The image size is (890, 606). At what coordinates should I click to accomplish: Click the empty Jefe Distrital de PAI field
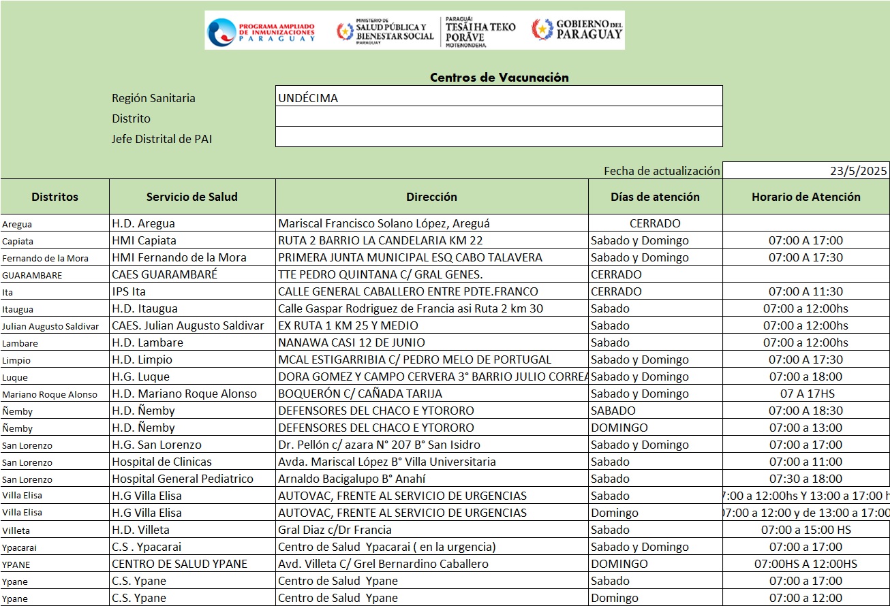coord(499,137)
